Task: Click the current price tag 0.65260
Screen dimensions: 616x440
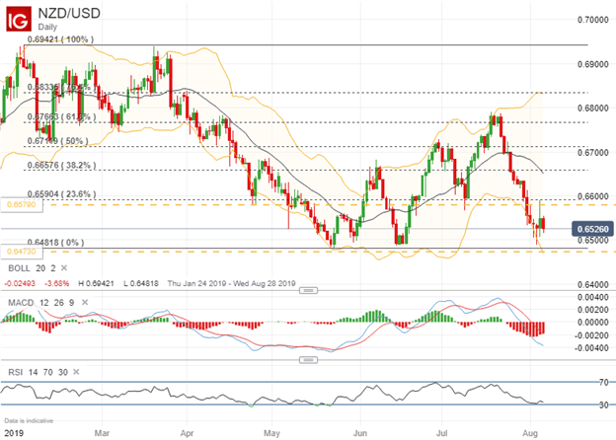Action: (x=592, y=229)
